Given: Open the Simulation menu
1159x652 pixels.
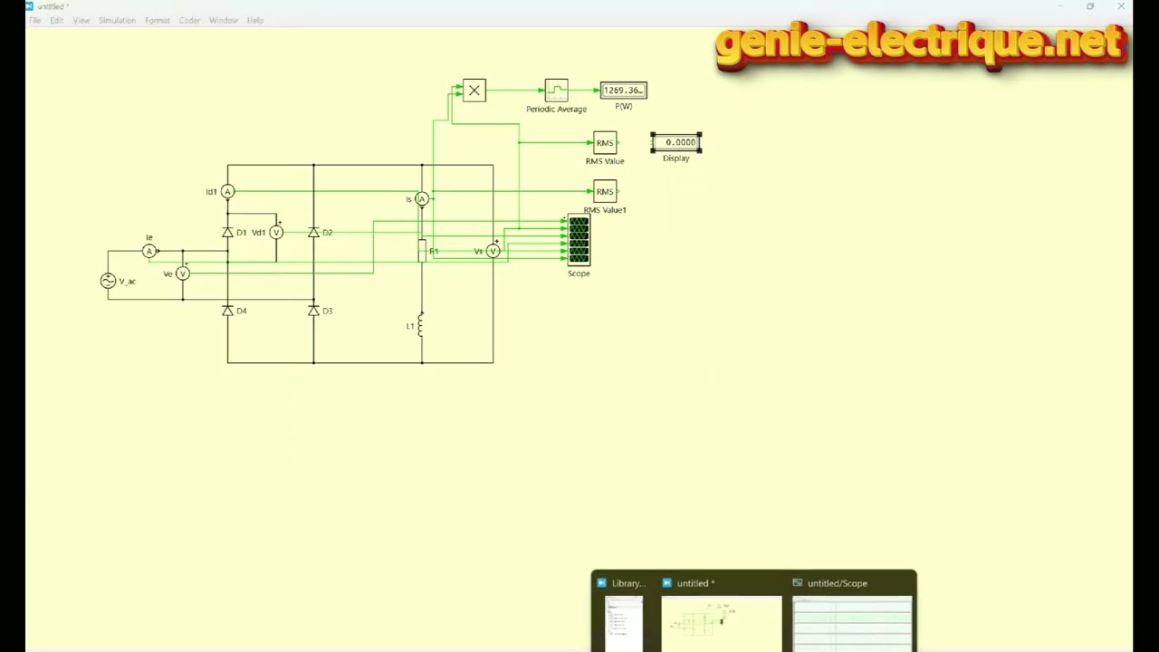Looking at the screenshot, I should 117,20.
